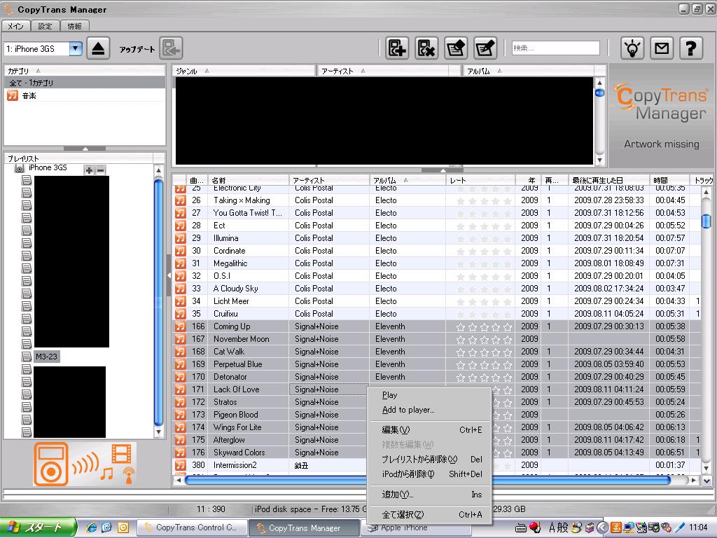Image resolution: width=717 pixels, height=538 pixels.
Task: Open CopyTrans Control Center taskbar button
Action: (192, 527)
